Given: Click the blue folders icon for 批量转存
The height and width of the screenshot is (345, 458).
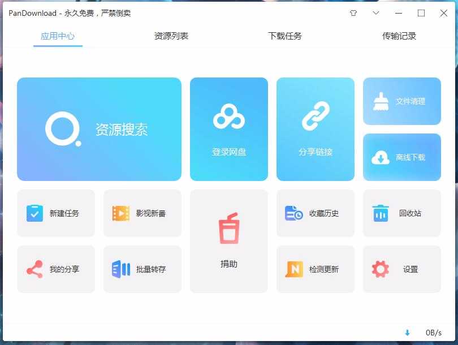Looking at the screenshot, I should [x=121, y=269].
